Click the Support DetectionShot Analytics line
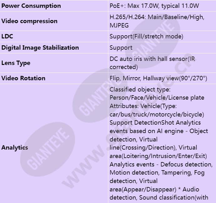 point(155,123)
